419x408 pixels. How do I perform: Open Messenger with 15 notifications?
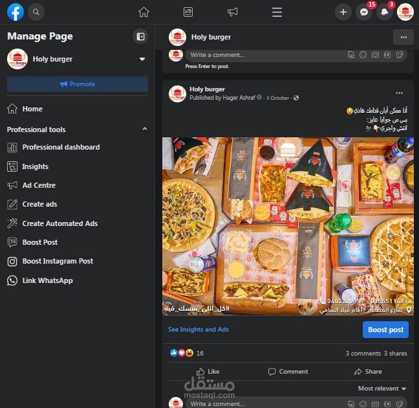coord(364,12)
